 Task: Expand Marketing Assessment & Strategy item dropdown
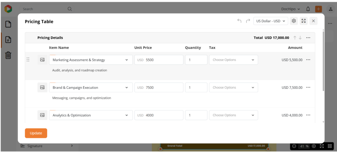[x=127, y=60]
